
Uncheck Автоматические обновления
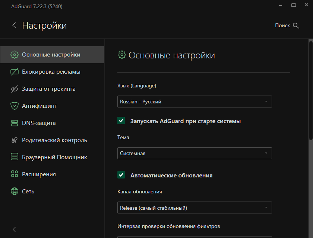pyautogui.click(x=121, y=175)
